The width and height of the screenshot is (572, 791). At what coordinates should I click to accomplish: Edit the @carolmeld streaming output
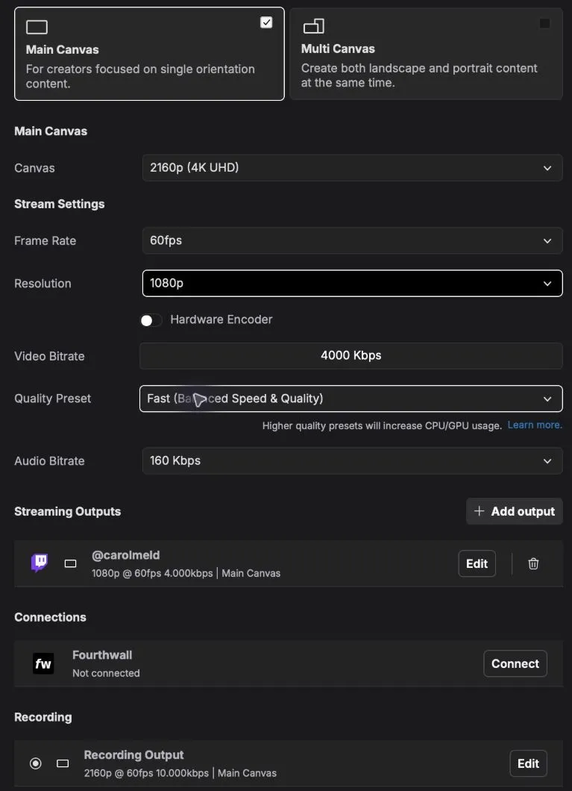coord(477,563)
